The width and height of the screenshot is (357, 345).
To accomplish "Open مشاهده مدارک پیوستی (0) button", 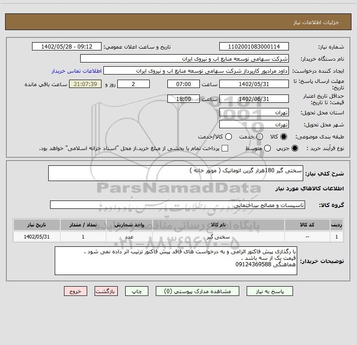I will (198, 291).
